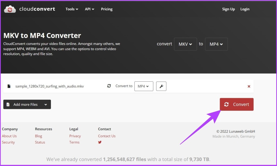
Task: Click the CloudConvert cloud logo icon
Action: [10, 9]
